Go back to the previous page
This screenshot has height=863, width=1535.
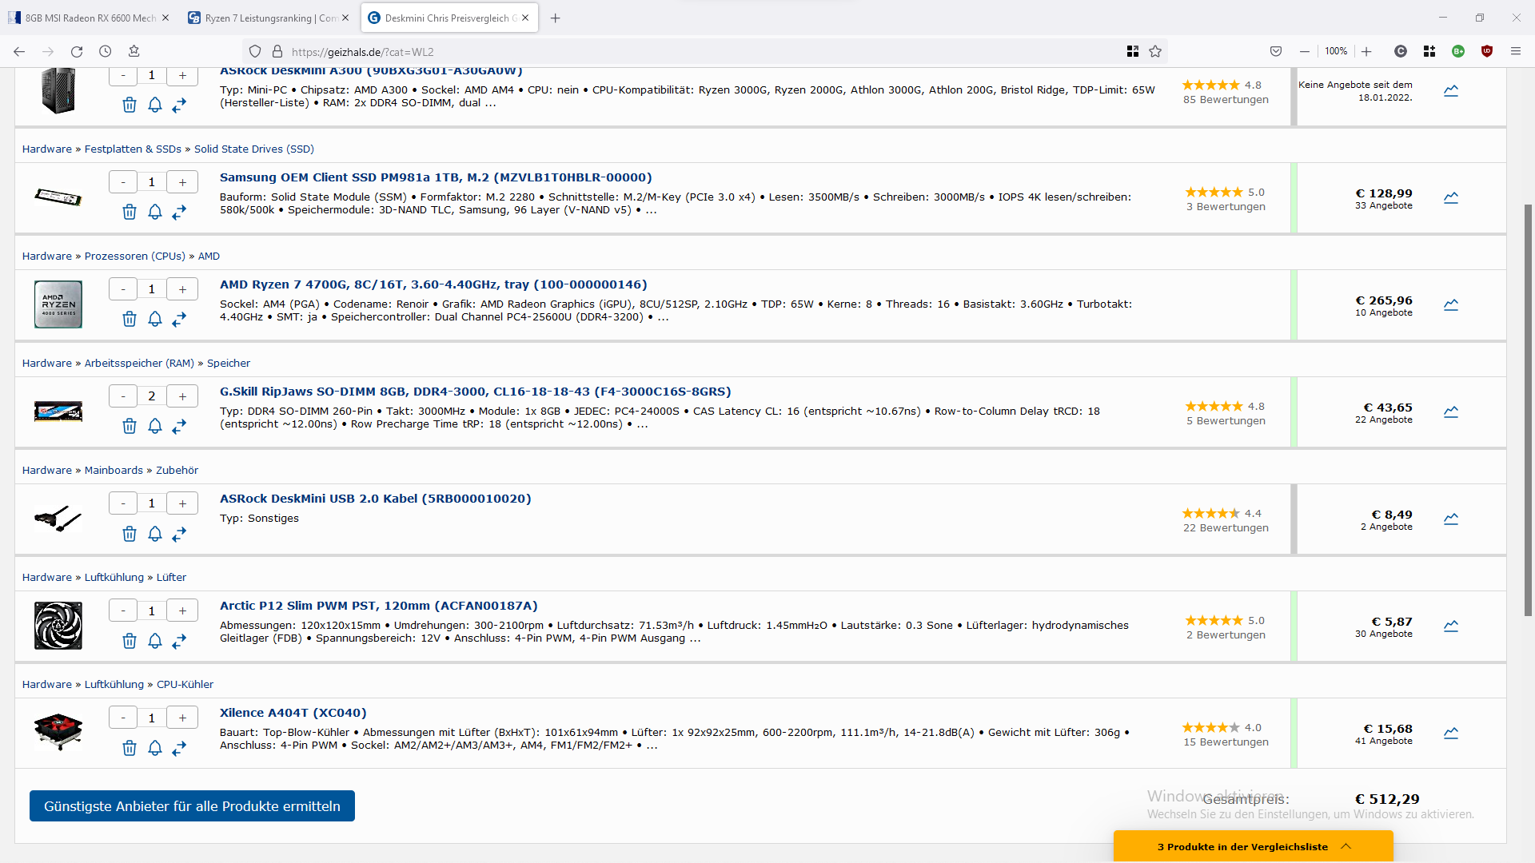19,51
